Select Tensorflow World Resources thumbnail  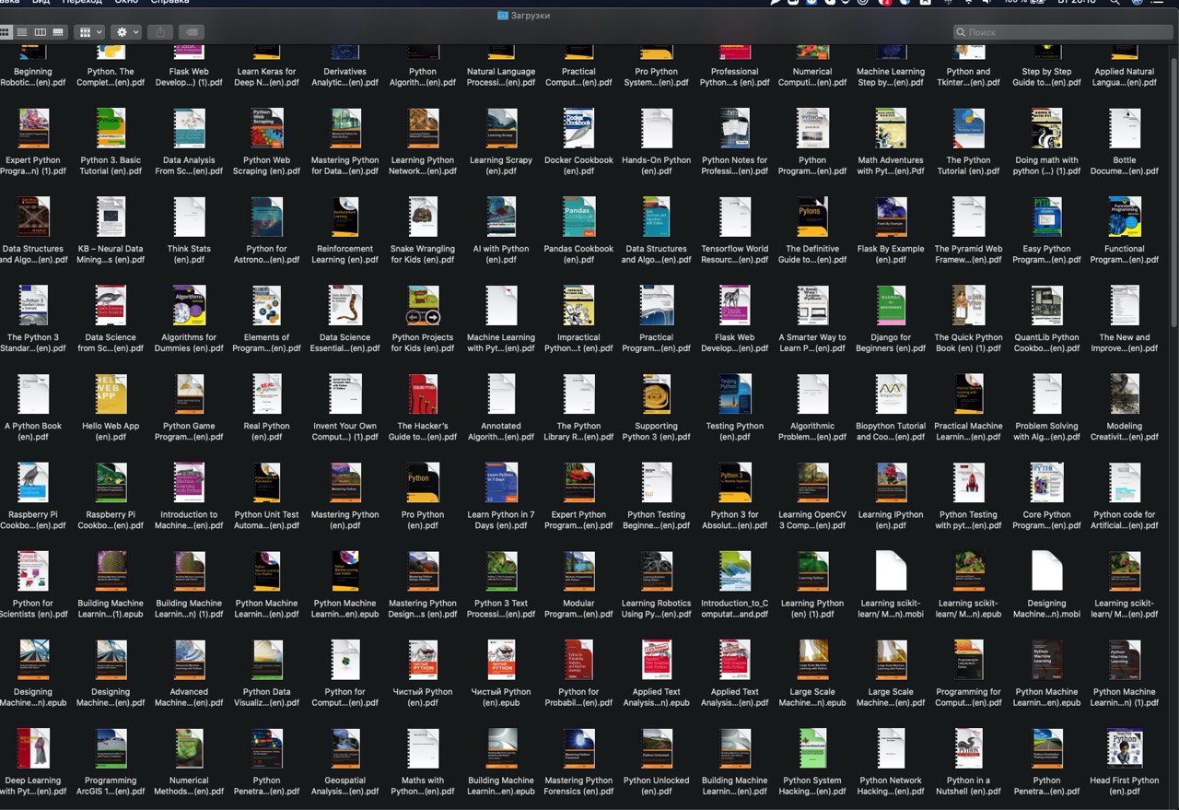click(735, 217)
